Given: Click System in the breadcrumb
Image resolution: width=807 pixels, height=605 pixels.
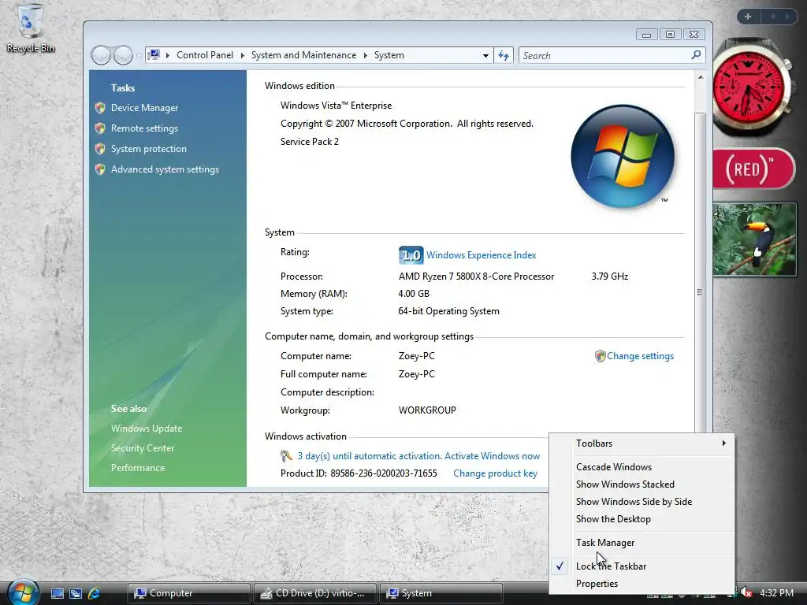Looking at the screenshot, I should [x=389, y=55].
